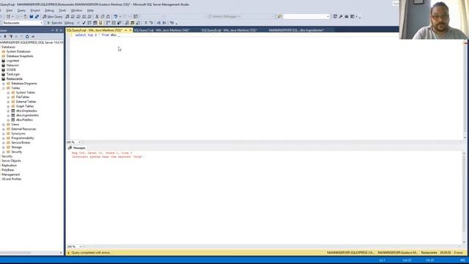Click the Save icon in toolbar
Viewport: 469px width, 264px height.
31,16
